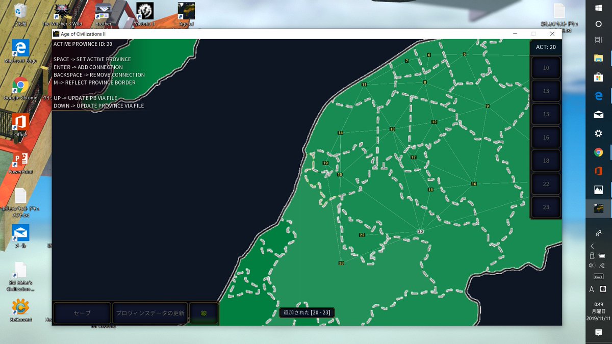
Task: Click province marker 22 on map
Action: (x=362, y=235)
